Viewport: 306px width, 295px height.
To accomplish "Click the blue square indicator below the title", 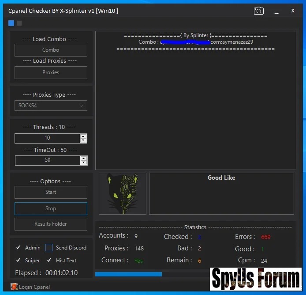I will (x=11, y=23).
